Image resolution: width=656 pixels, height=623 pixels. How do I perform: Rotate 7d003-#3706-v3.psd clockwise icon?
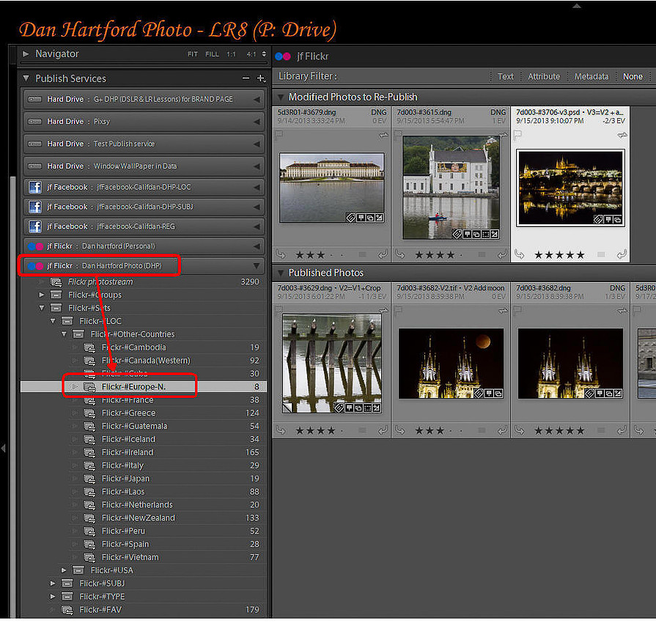tap(622, 254)
